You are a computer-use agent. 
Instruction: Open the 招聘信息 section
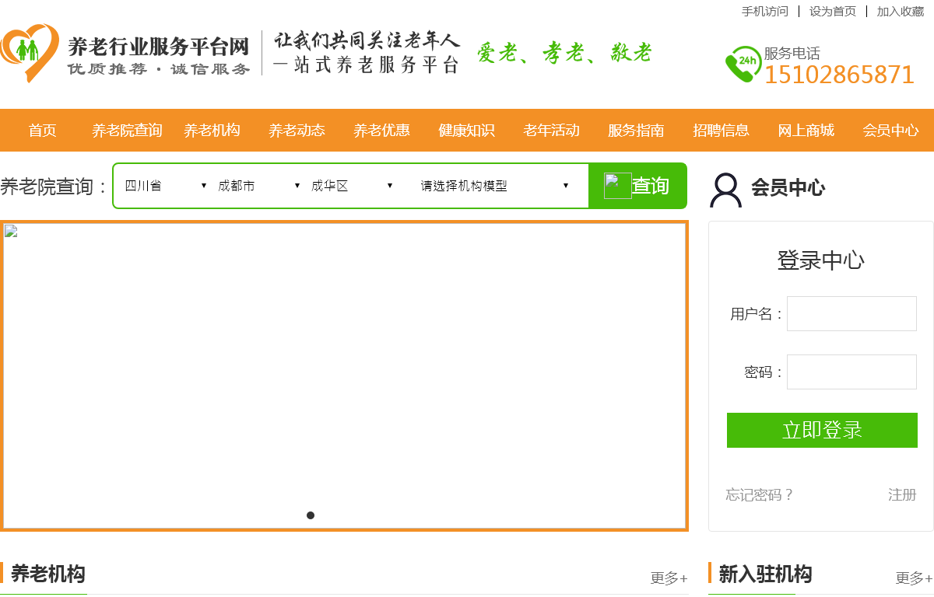coord(722,131)
